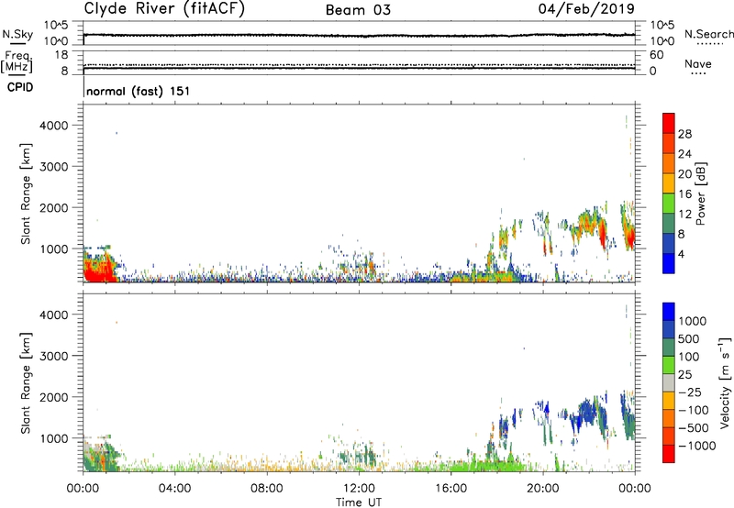Click the "18" frequency axis value
734x508 pixels.
(61, 55)
